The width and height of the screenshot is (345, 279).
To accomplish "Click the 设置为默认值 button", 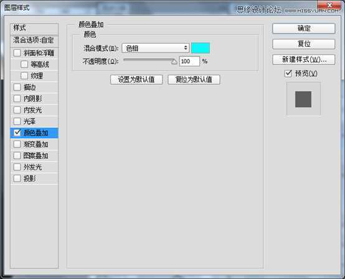I will tap(136, 80).
